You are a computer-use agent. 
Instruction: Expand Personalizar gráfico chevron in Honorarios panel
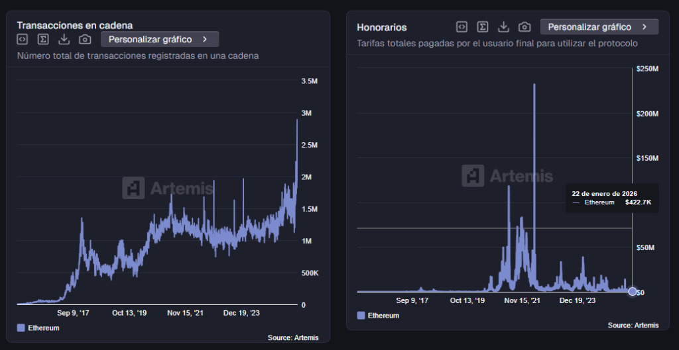pos(644,27)
